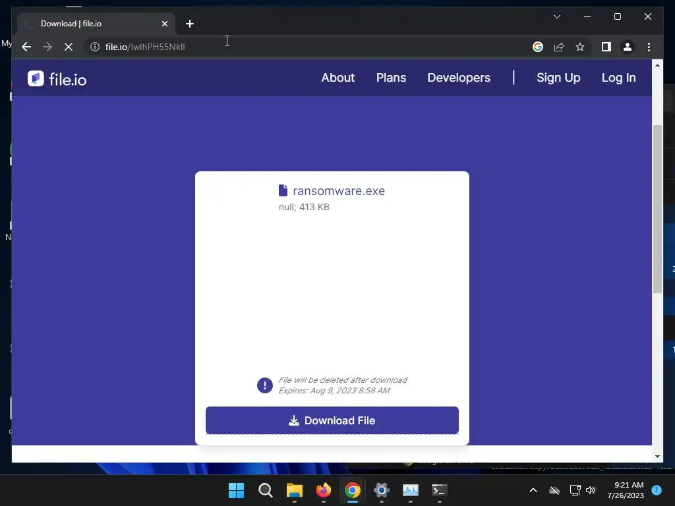This screenshot has width=675, height=506.
Task: Click the network tray icon
Action: click(575, 490)
